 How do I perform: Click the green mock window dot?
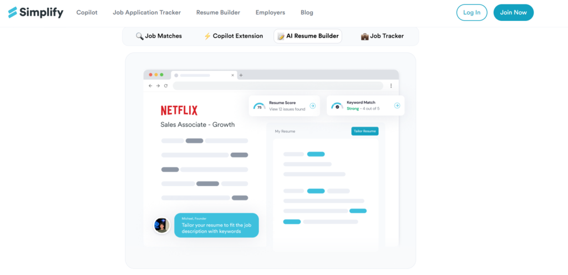(161, 75)
